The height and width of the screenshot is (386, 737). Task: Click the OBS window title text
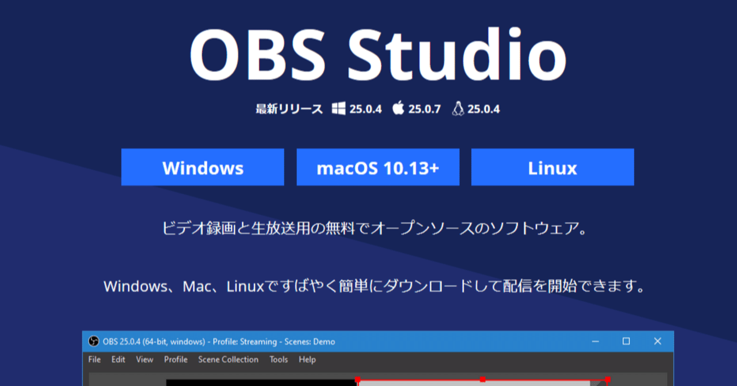click(219, 342)
